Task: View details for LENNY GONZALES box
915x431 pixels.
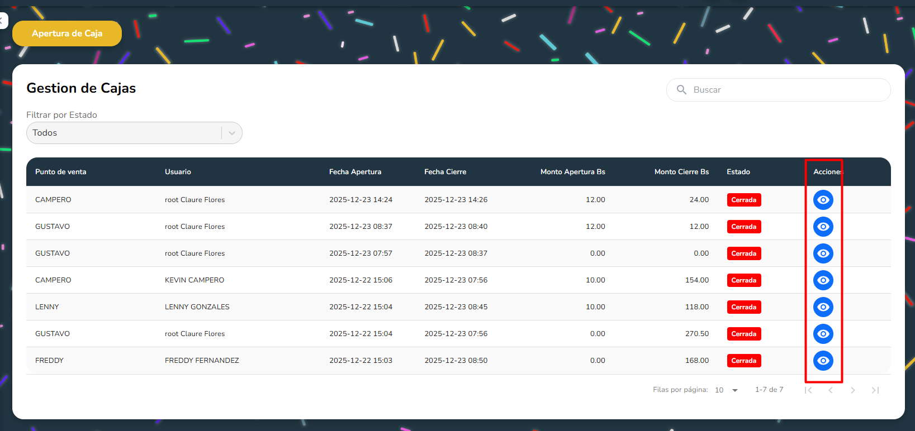Action: click(823, 307)
